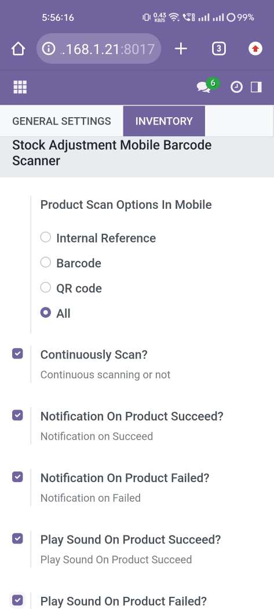Open the activities clock icon
The width and height of the screenshot is (274, 609).
point(236,88)
